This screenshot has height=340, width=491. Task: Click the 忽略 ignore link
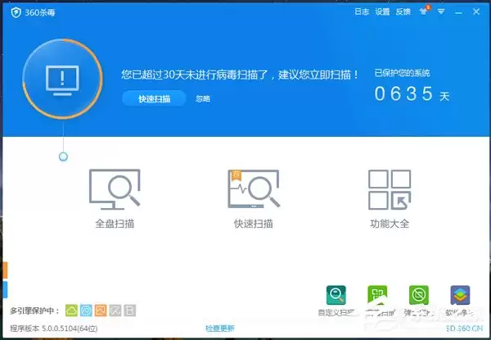[x=203, y=98]
